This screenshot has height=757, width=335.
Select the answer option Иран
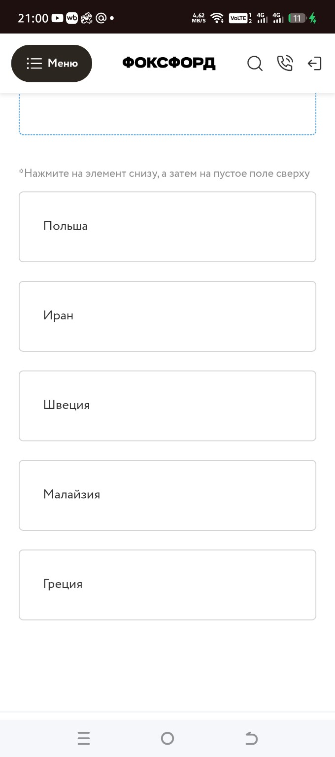coord(167,316)
